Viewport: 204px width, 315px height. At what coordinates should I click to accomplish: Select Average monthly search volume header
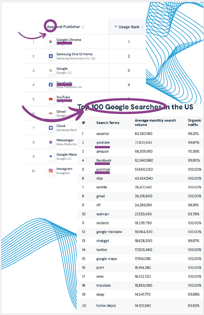click(x=155, y=122)
